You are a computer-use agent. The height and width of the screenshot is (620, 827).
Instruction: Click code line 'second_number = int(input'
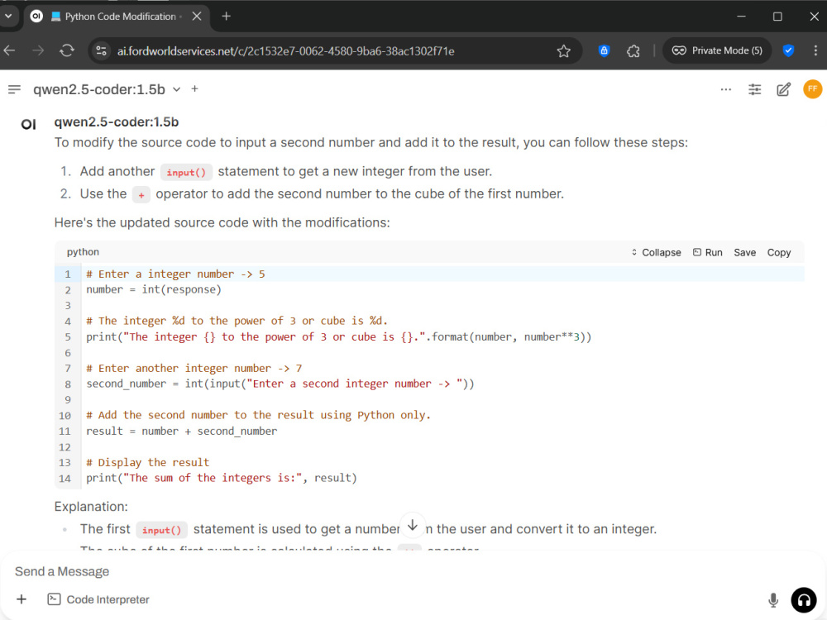click(x=280, y=384)
